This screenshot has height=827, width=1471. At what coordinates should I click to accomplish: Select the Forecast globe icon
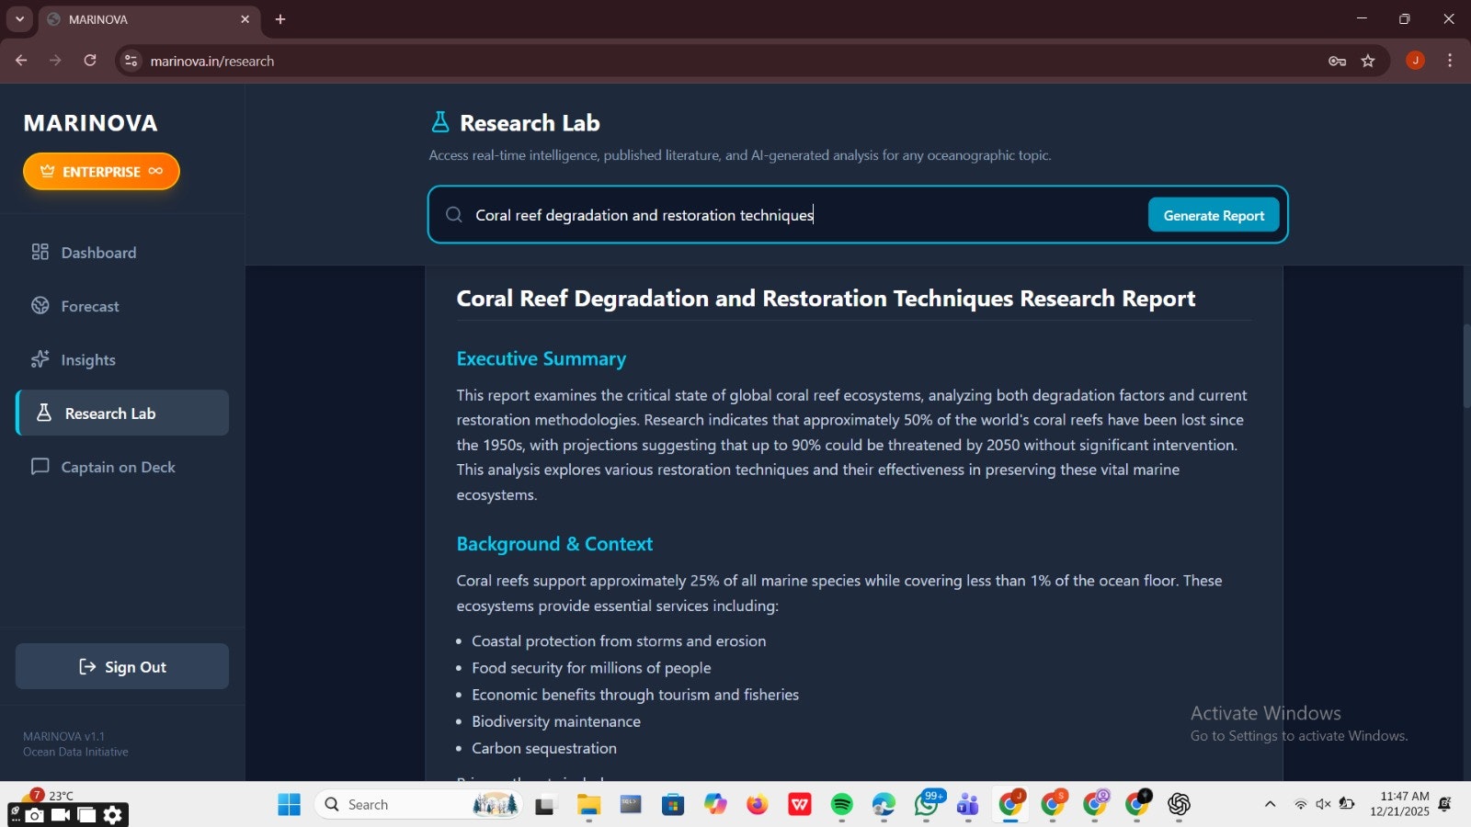pyautogui.click(x=40, y=305)
